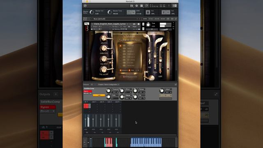
Task: Open Kontakt options gear icon
Action: pos(136,6)
